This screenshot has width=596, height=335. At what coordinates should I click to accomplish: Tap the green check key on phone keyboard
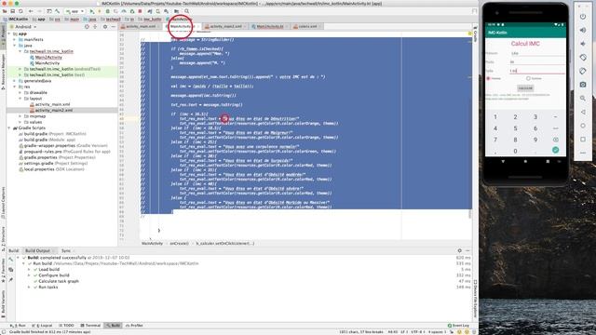[555, 150]
